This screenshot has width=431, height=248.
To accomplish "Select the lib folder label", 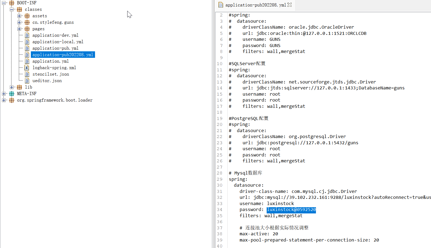I will pyautogui.click(x=28, y=87).
